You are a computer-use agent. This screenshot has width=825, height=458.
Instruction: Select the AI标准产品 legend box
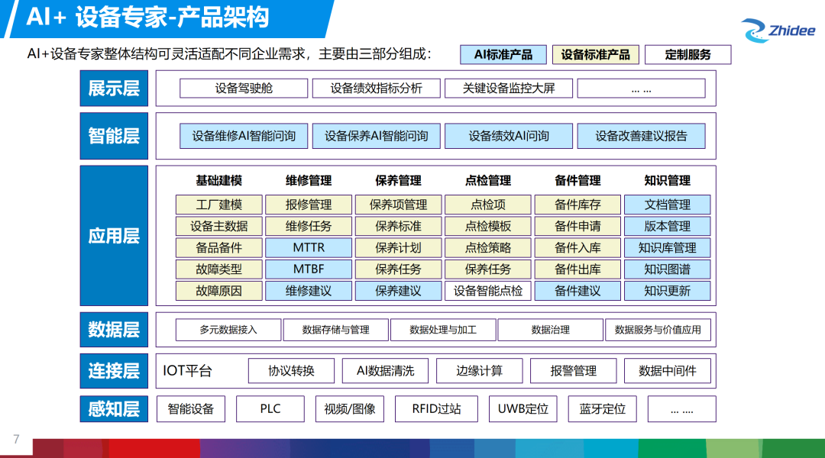504,55
